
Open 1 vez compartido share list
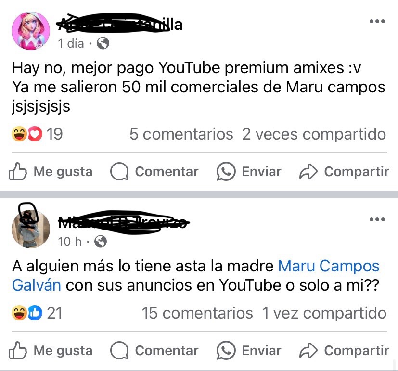click(x=324, y=313)
